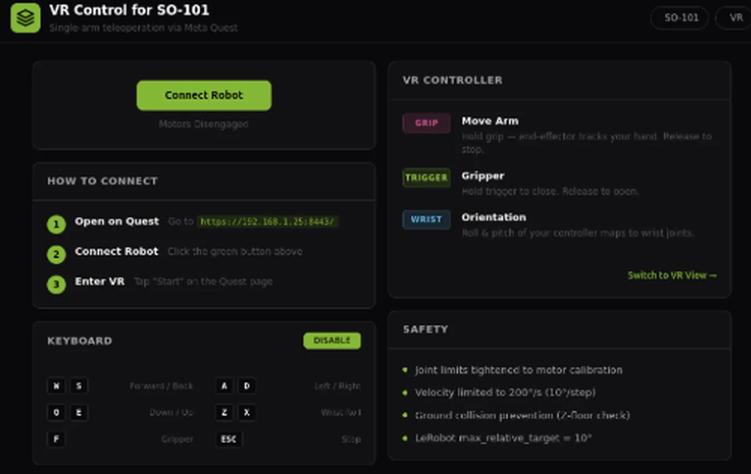Click the ESC key cap for Stop

(x=229, y=439)
